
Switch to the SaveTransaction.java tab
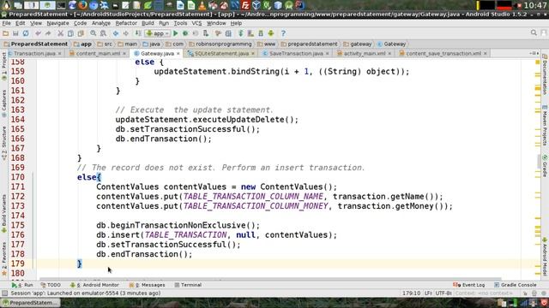point(296,53)
